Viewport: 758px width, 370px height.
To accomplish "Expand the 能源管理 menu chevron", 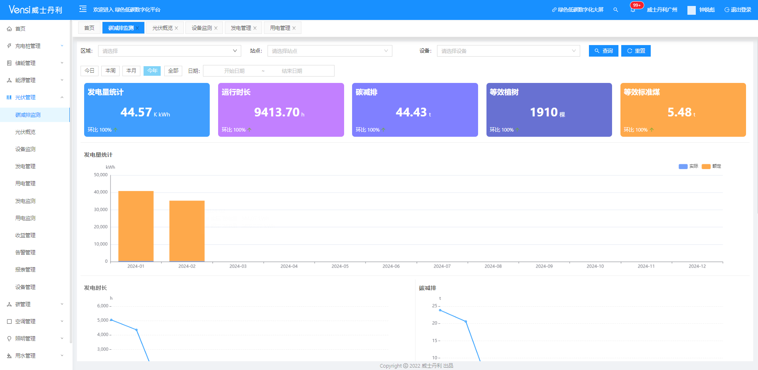I will click(x=62, y=80).
